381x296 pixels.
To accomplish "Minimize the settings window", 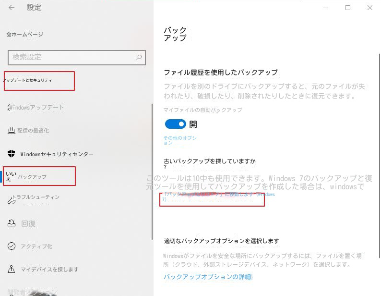I will point(326,8).
